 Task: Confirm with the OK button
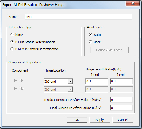pos(77,120)
